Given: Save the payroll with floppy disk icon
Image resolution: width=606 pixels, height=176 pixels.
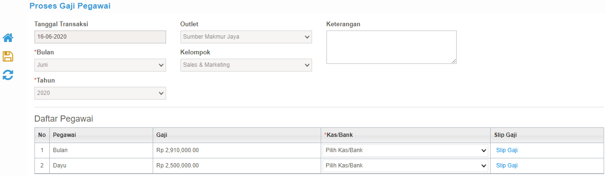Looking at the screenshot, I should point(8,56).
